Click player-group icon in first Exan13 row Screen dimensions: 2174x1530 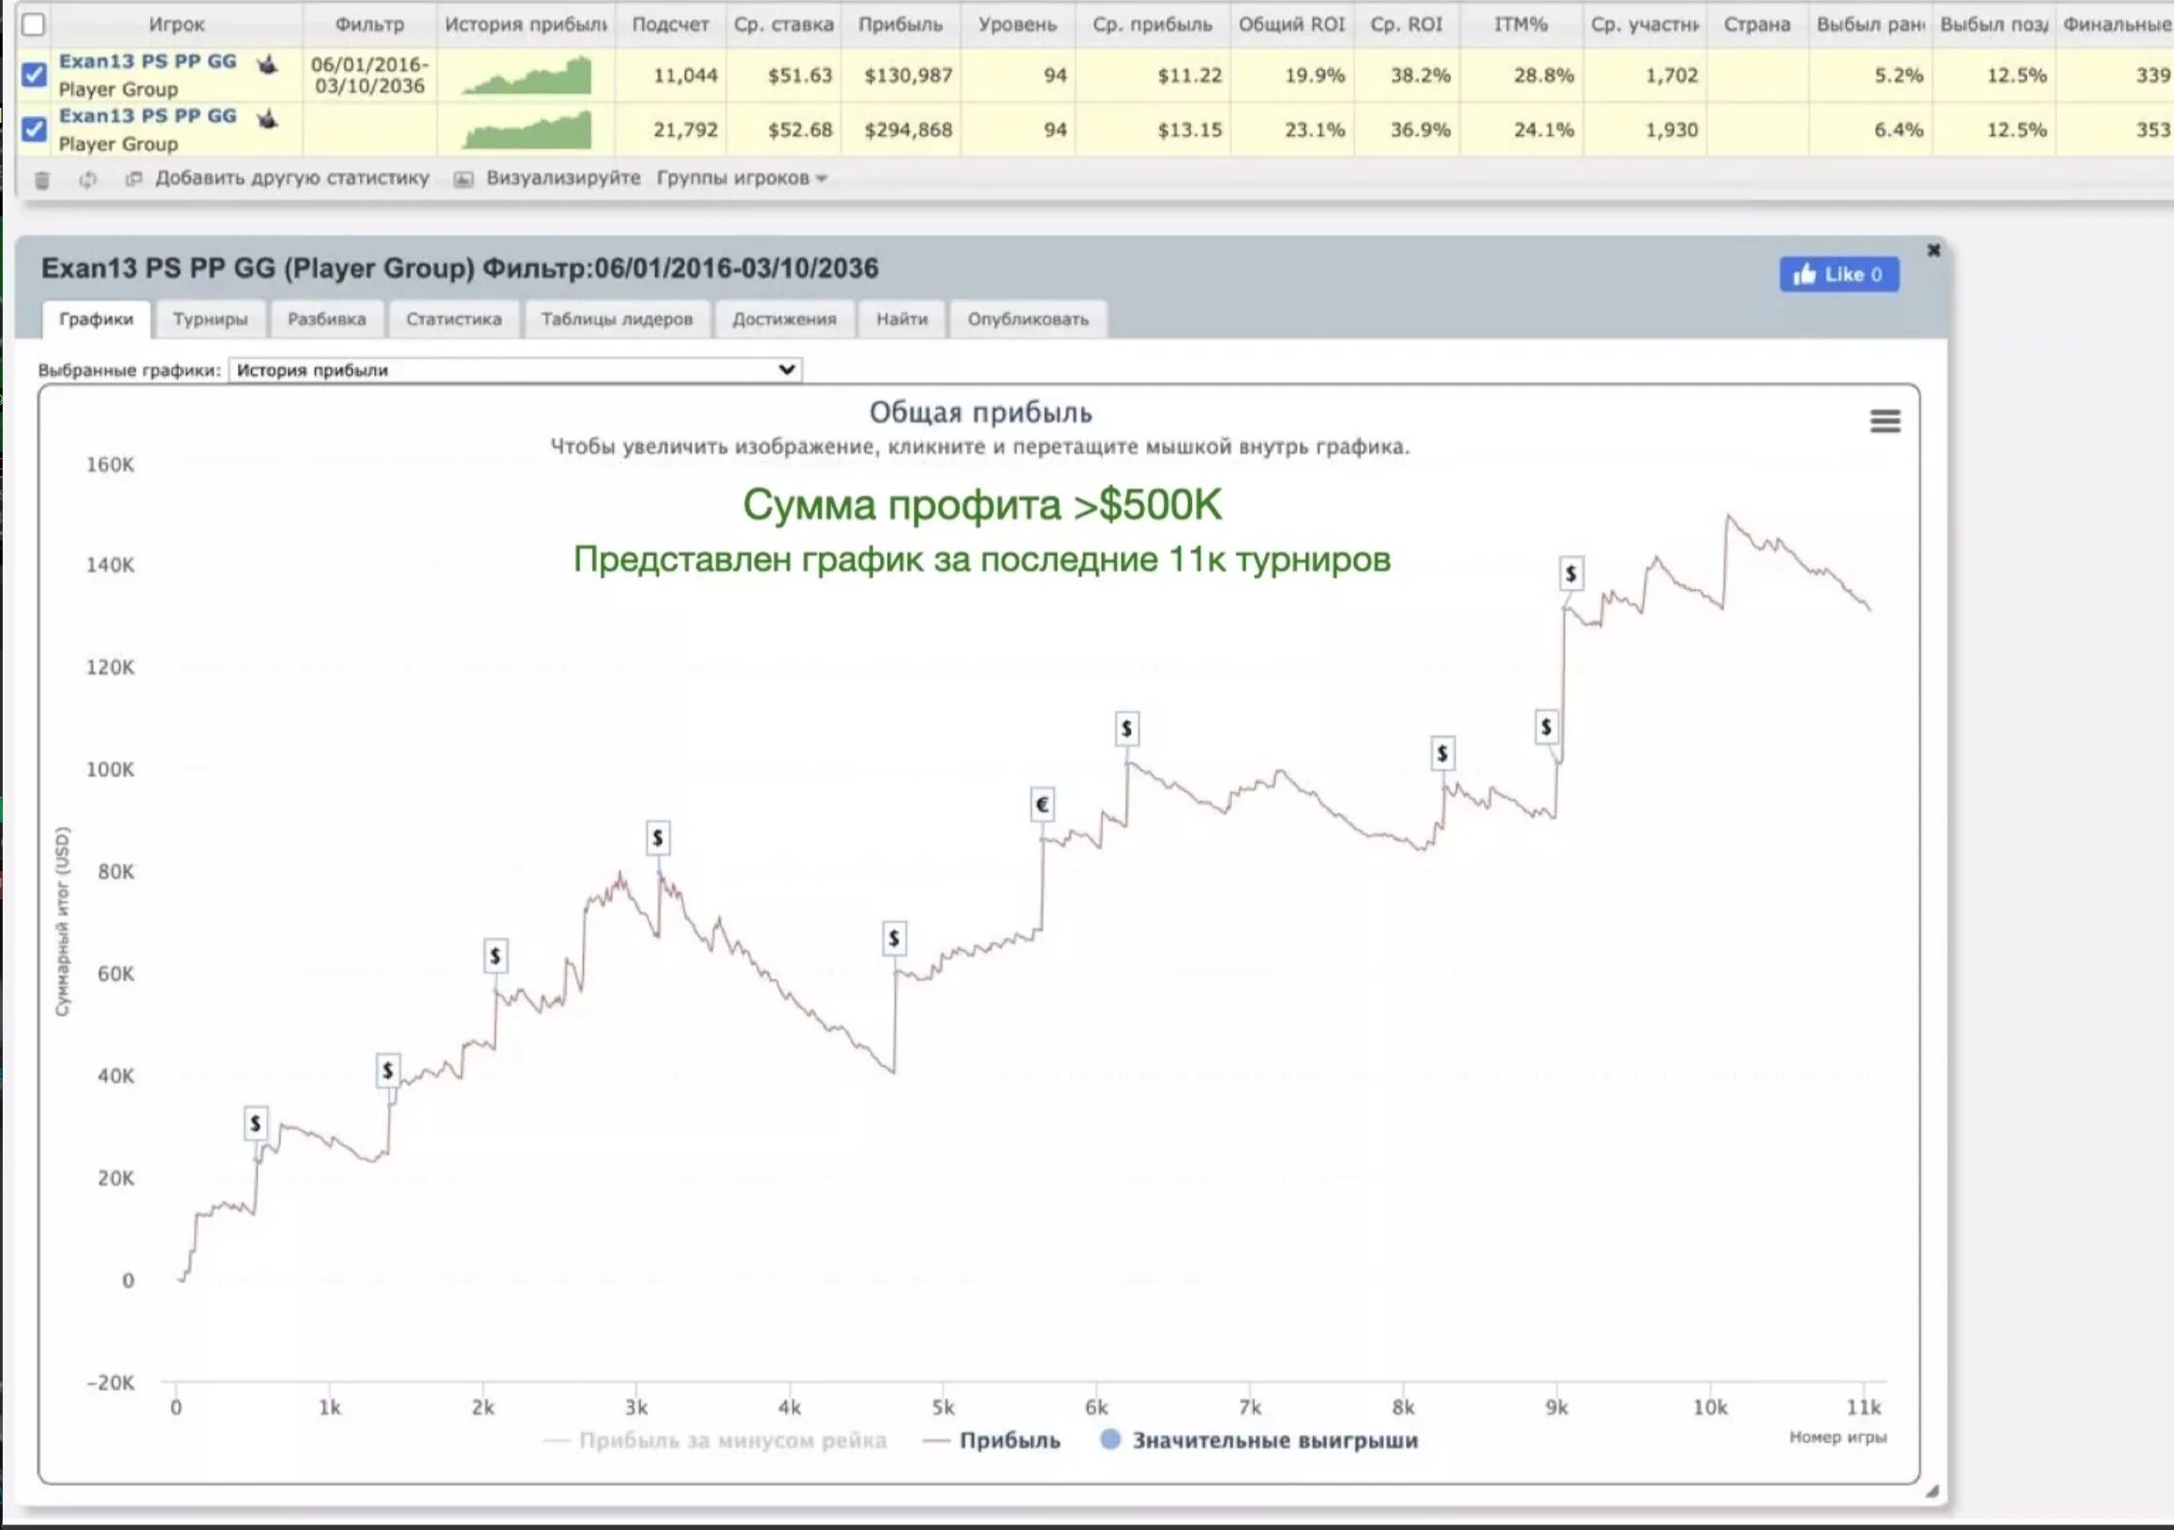tap(268, 64)
